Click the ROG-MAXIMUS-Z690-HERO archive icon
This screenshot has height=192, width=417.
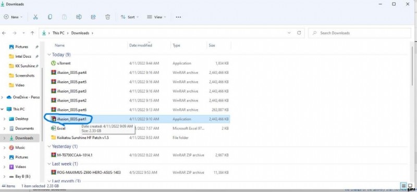(x=54, y=172)
